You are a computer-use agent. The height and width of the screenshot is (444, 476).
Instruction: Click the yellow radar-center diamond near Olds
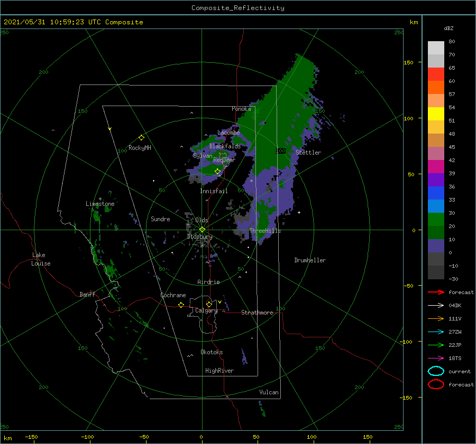coord(202,230)
